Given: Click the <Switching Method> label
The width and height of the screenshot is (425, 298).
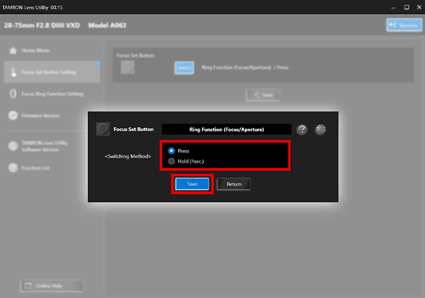Looking at the screenshot, I should pos(128,156).
